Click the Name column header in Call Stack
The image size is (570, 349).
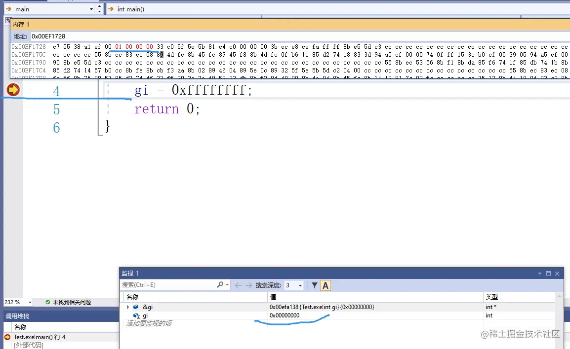coord(20,327)
